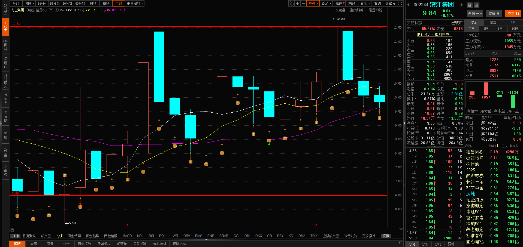Select the 3日 capital flow tab
Viewport: 523px width, 247px height.
tap(486, 29)
